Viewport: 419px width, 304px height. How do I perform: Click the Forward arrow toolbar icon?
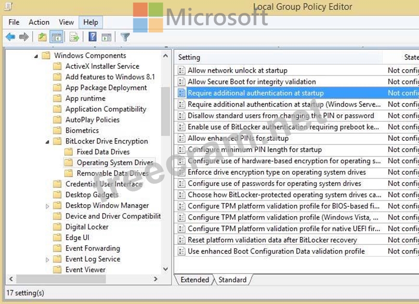(x=24, y=37)
